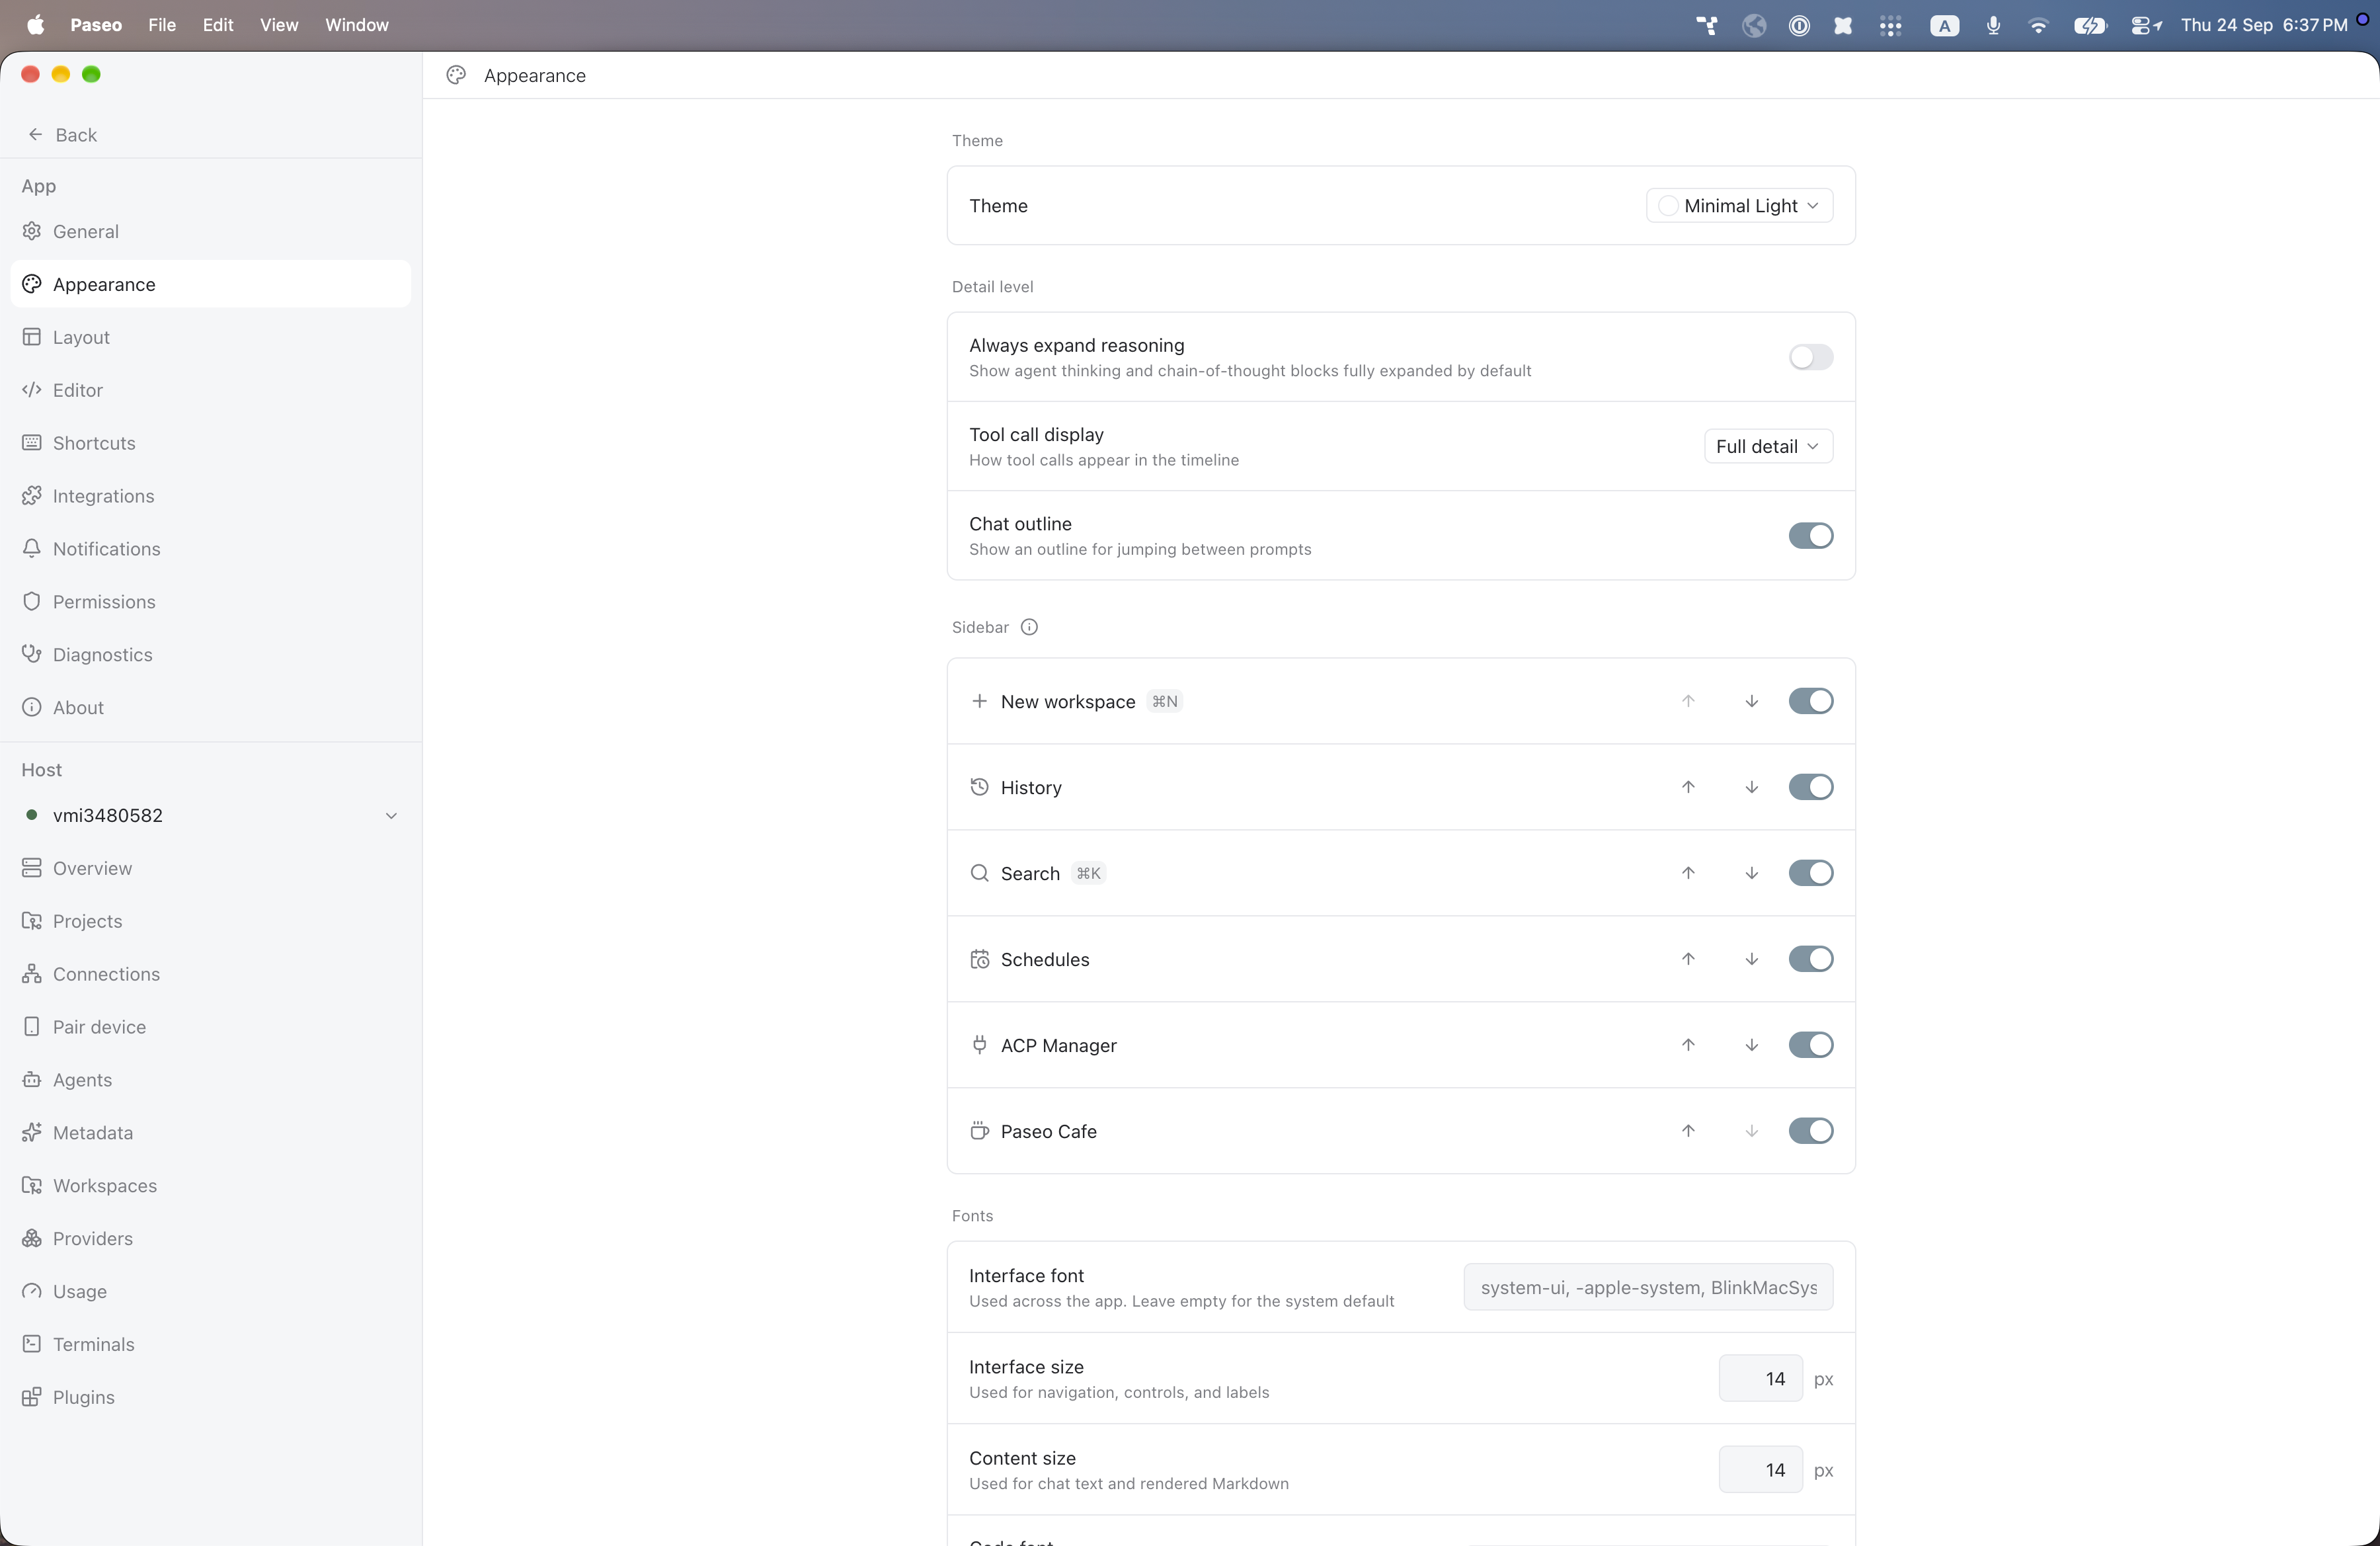Open the Minimal Light theme dropdown

pos(1739,206)
